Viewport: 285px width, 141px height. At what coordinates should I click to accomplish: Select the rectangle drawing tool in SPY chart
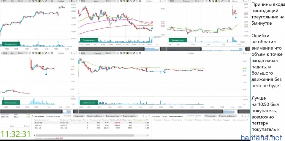[x=52, y=1]
